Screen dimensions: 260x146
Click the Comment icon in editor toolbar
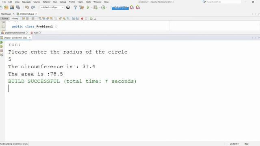91,19
